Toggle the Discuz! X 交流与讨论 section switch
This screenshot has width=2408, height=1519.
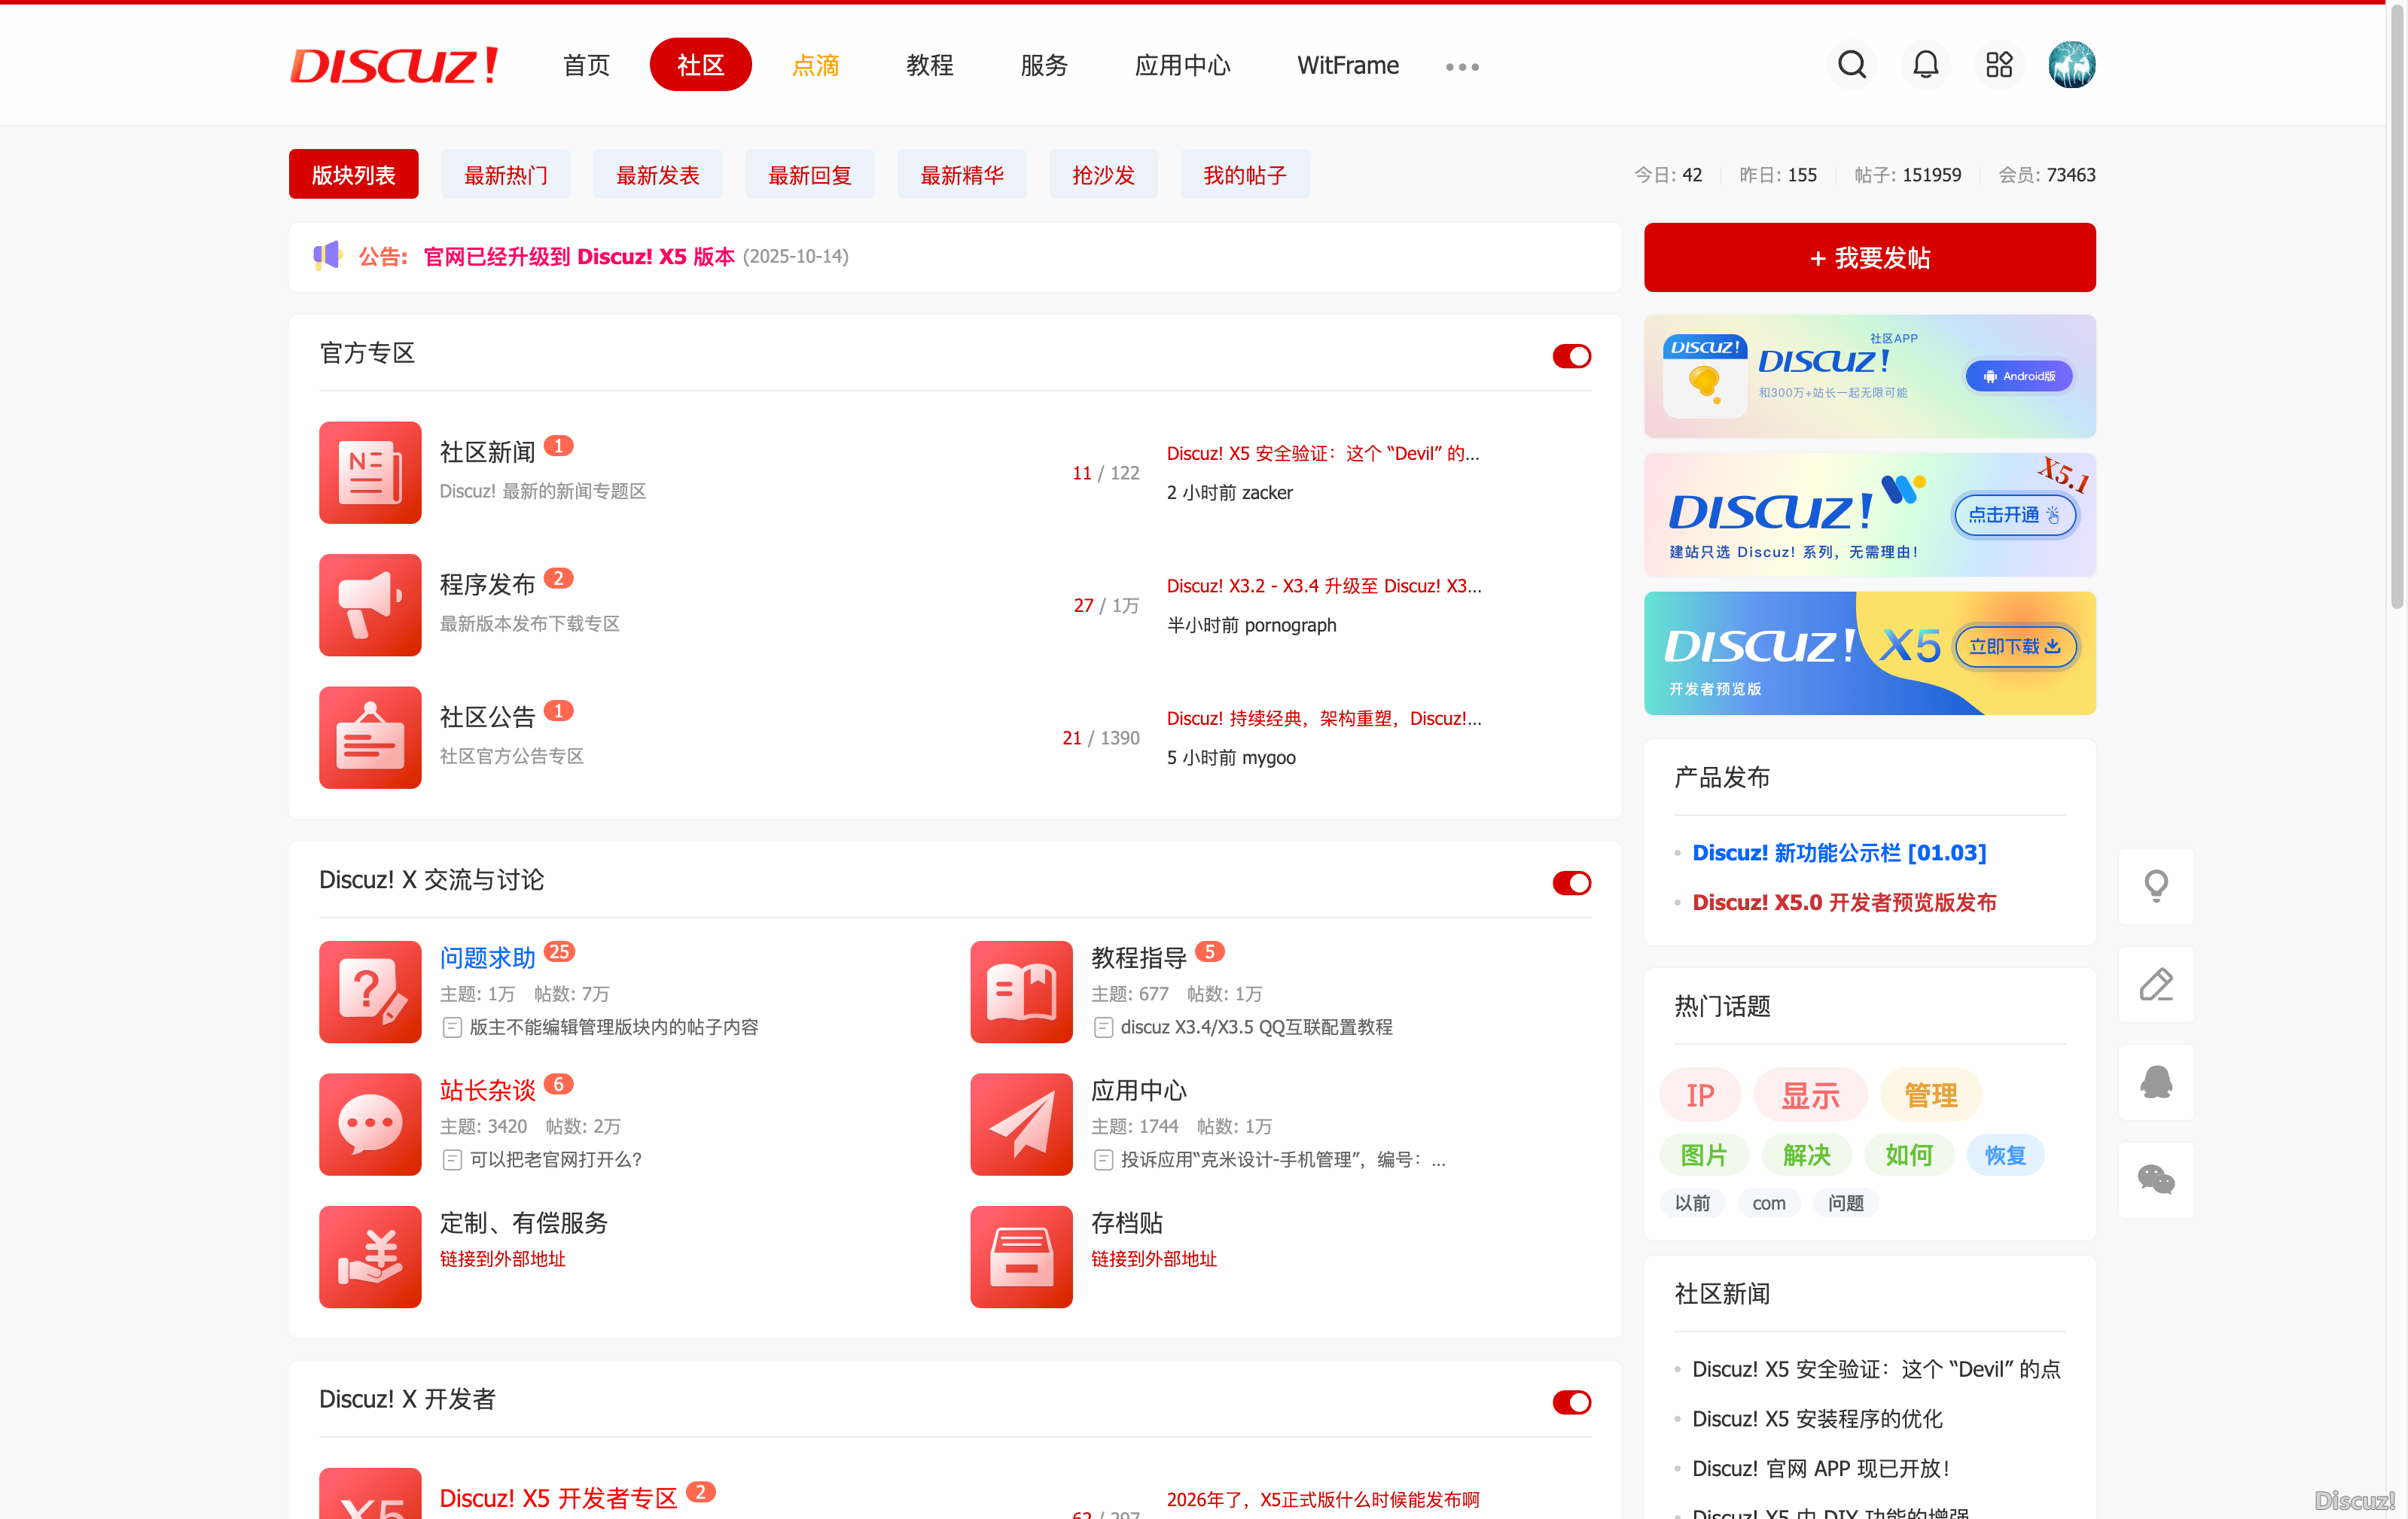pos(1571,882)
